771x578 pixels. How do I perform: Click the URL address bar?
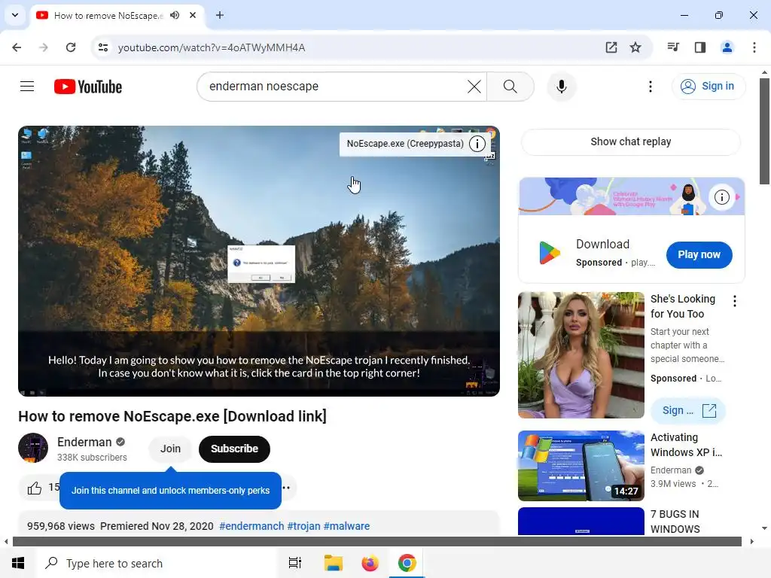coord(354,47)
